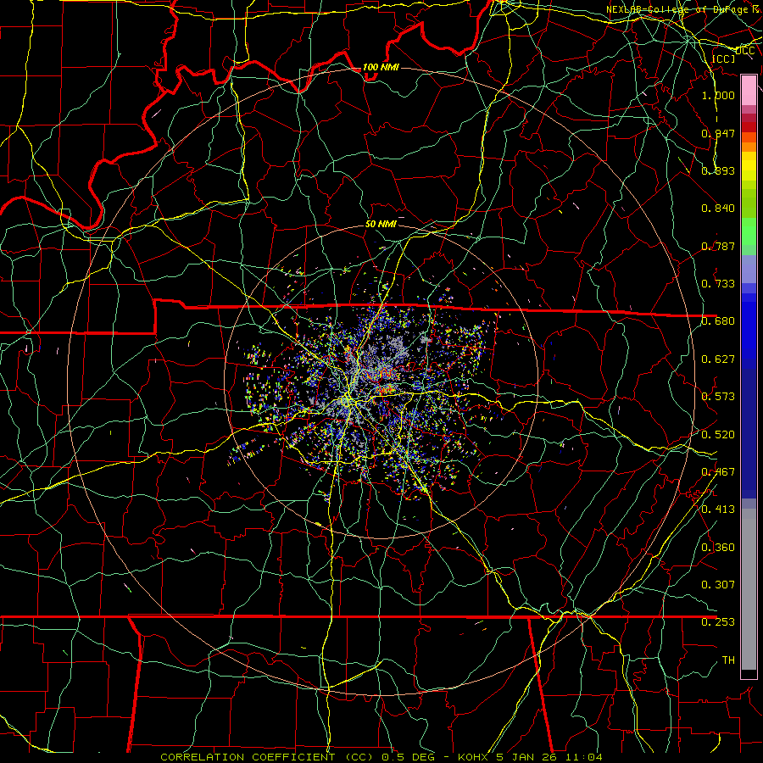Click the '50 NMI' range ring label
The width and height of the screenshot is (763, 763).
(381, 224)
